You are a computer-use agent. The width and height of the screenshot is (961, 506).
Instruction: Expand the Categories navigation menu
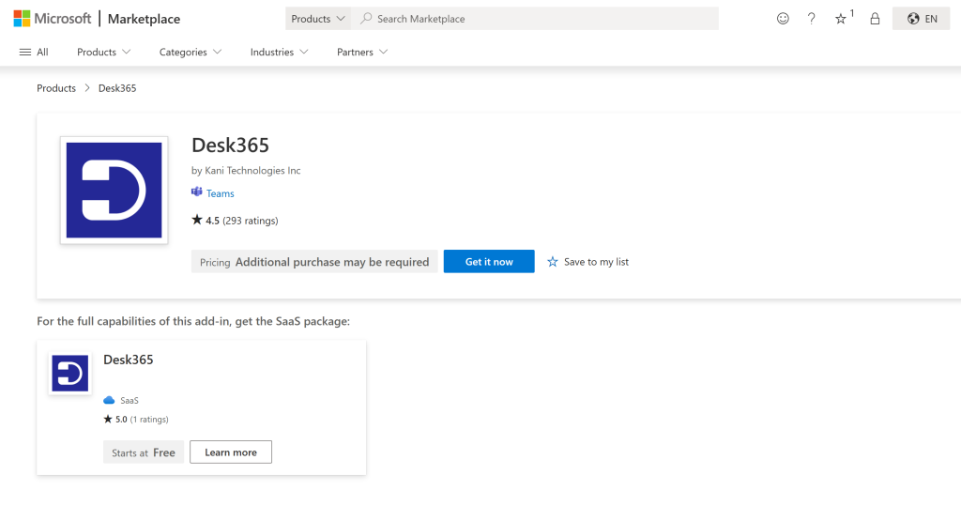point(190,53)
